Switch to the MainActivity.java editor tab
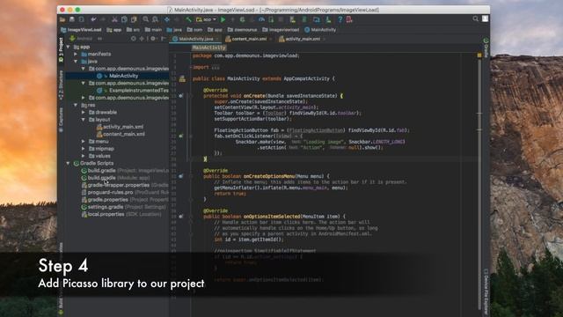 195,39
